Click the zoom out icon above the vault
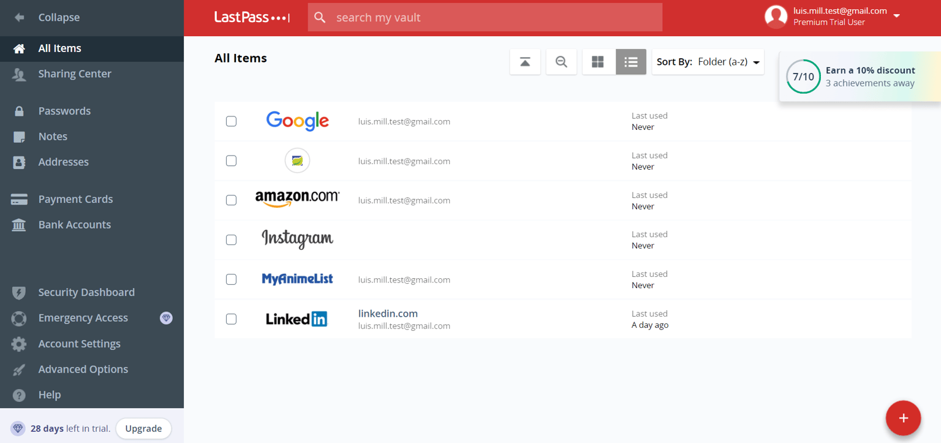This screenshot has height=443, width=941. tap(561, 61)
